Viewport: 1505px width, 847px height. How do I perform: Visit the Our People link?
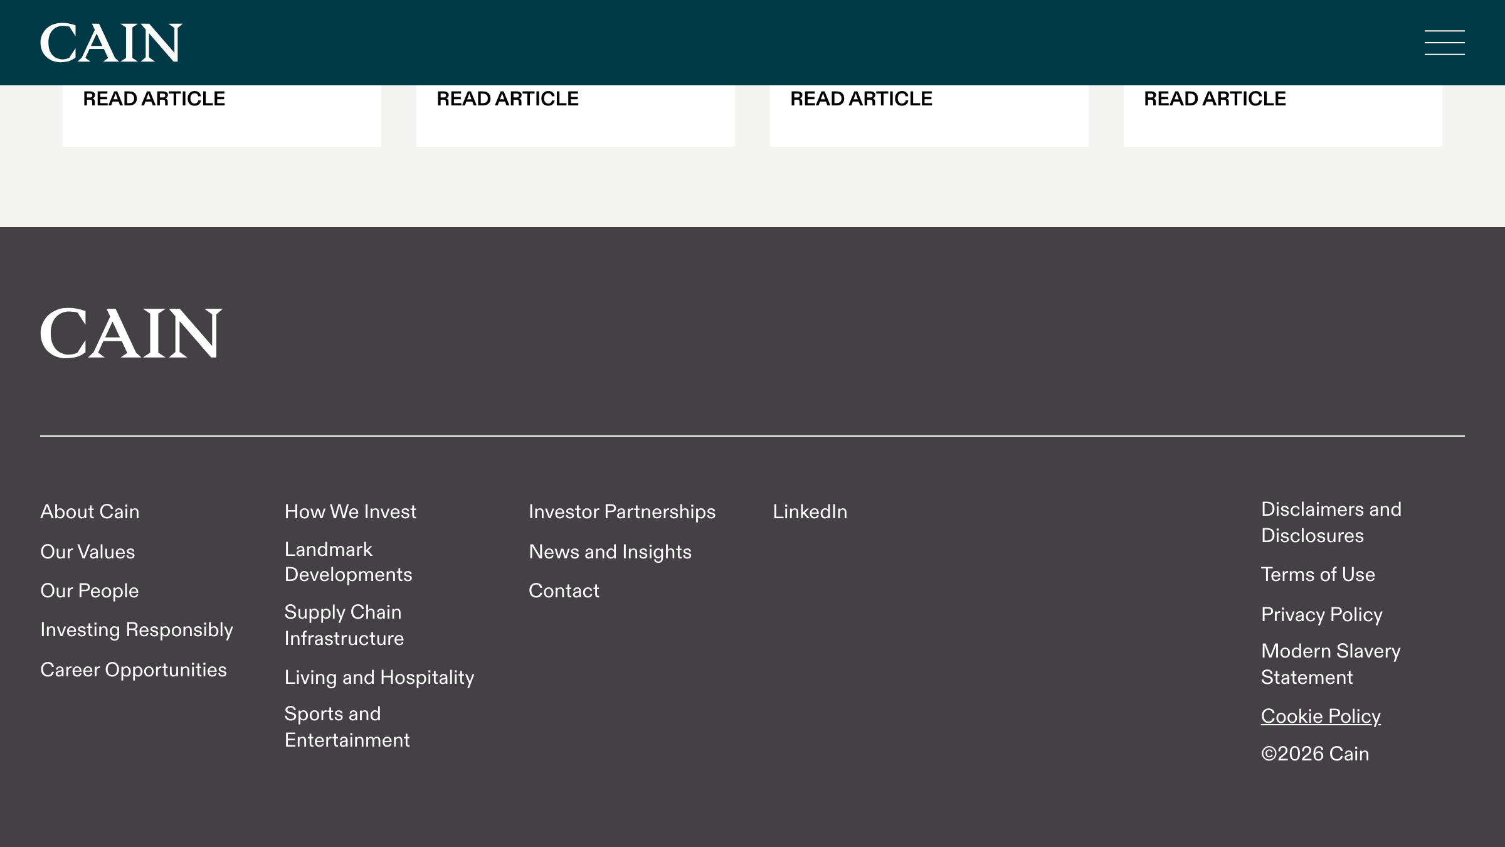tap(90, 591)
